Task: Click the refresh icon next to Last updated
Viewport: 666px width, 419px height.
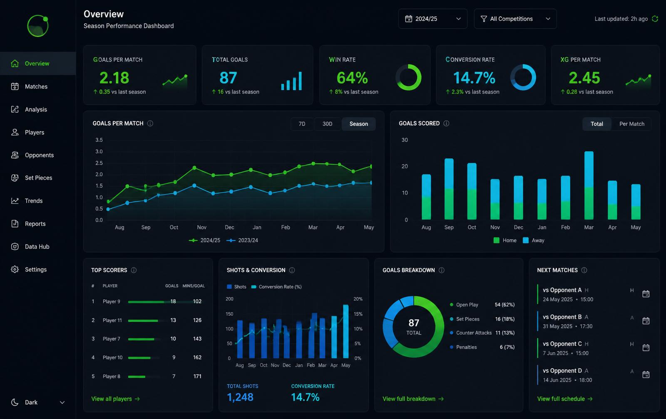Action: [x=655, y=19]
